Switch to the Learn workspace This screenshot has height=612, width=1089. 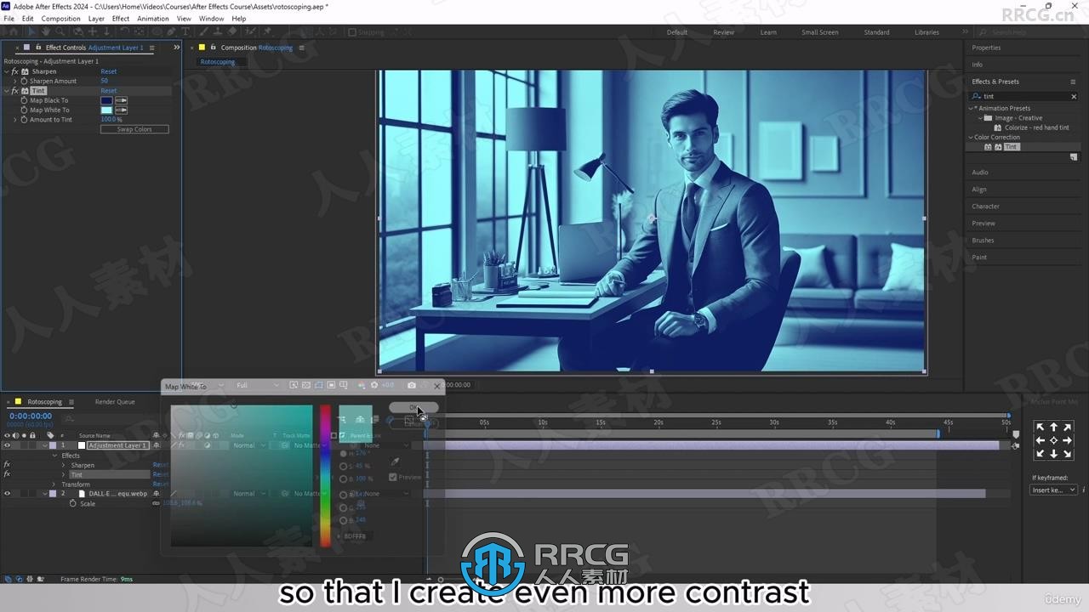768,32
